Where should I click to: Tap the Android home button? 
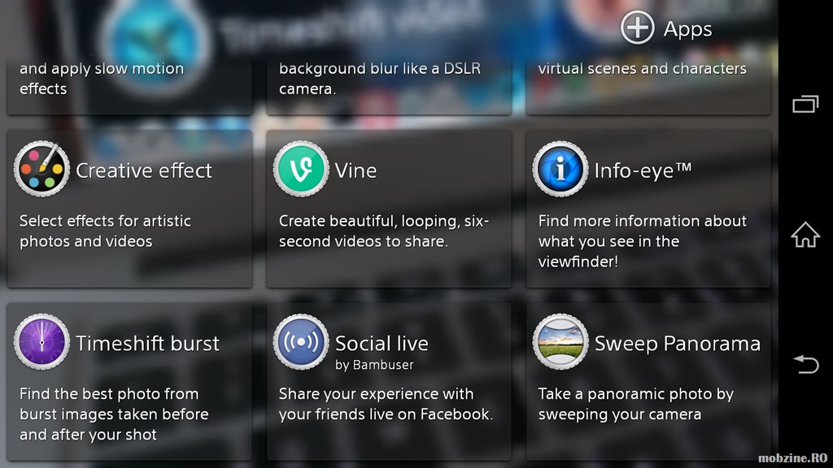(805, 235)
